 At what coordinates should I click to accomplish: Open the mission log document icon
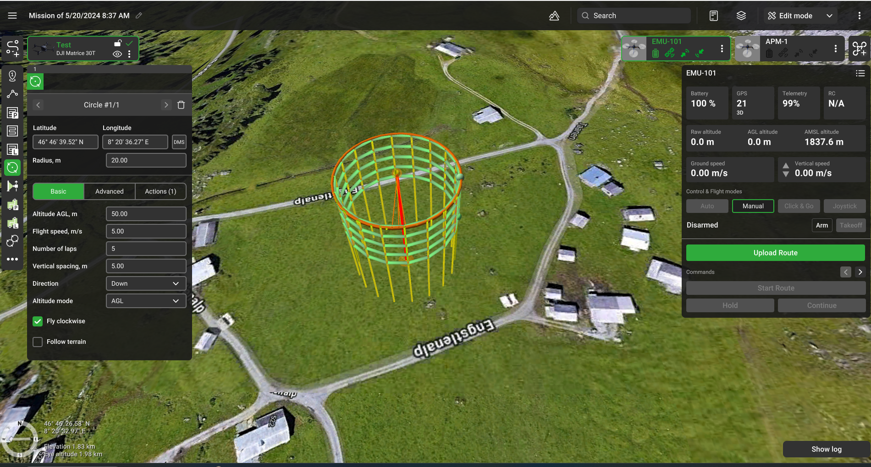[x=714, y=16]
